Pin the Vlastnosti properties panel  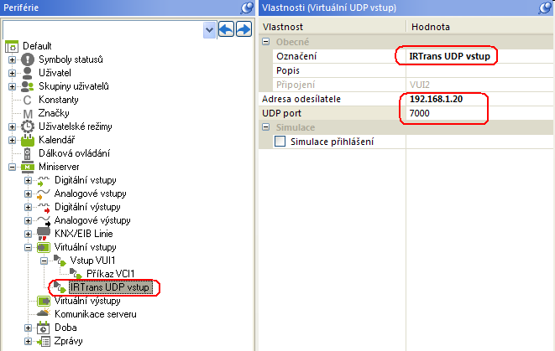click(546, 8)
